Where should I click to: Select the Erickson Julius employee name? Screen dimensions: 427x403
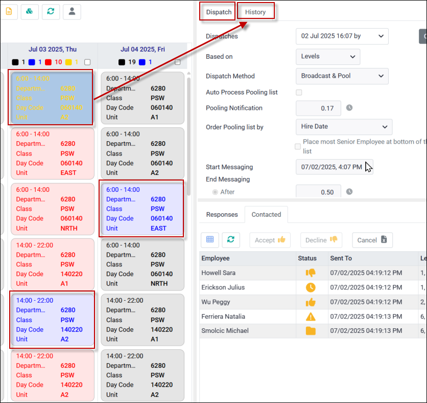[x=223, y=287]
